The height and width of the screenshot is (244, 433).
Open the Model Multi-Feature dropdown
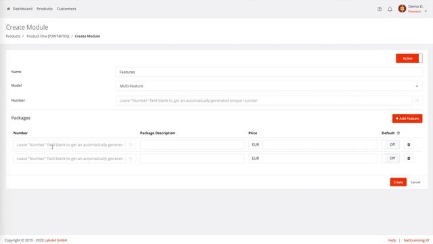(x=269, y=86)
